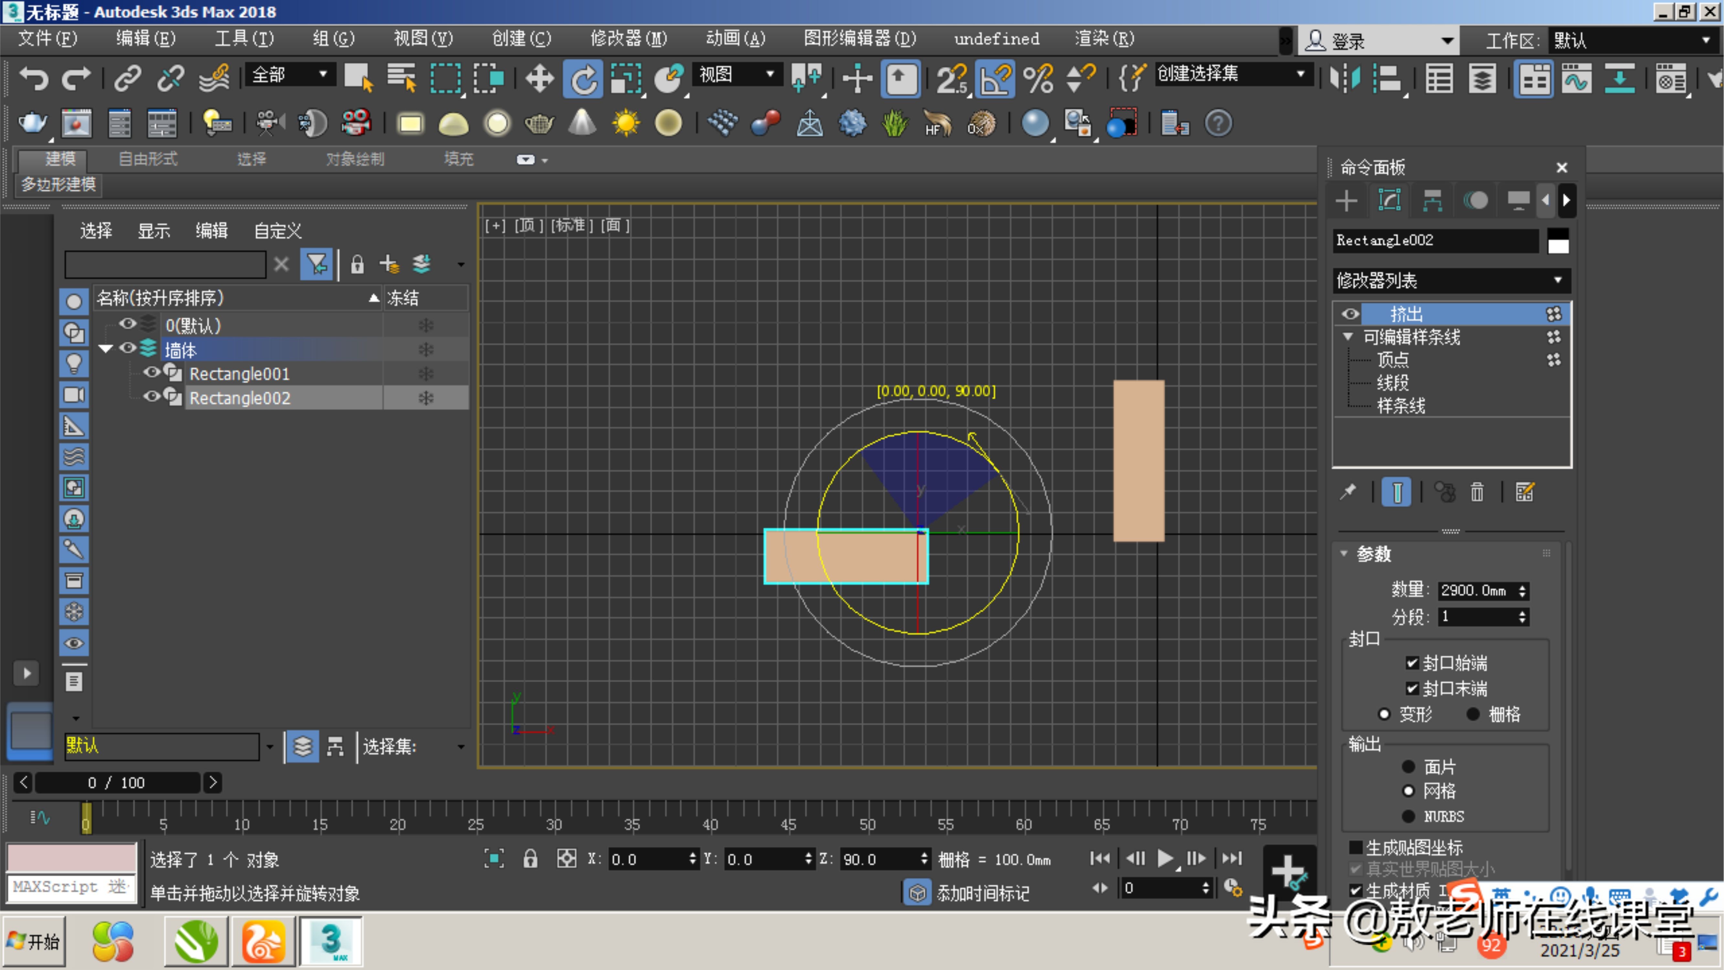Uncheck 封口始端 checkbox

[1411, 663]
